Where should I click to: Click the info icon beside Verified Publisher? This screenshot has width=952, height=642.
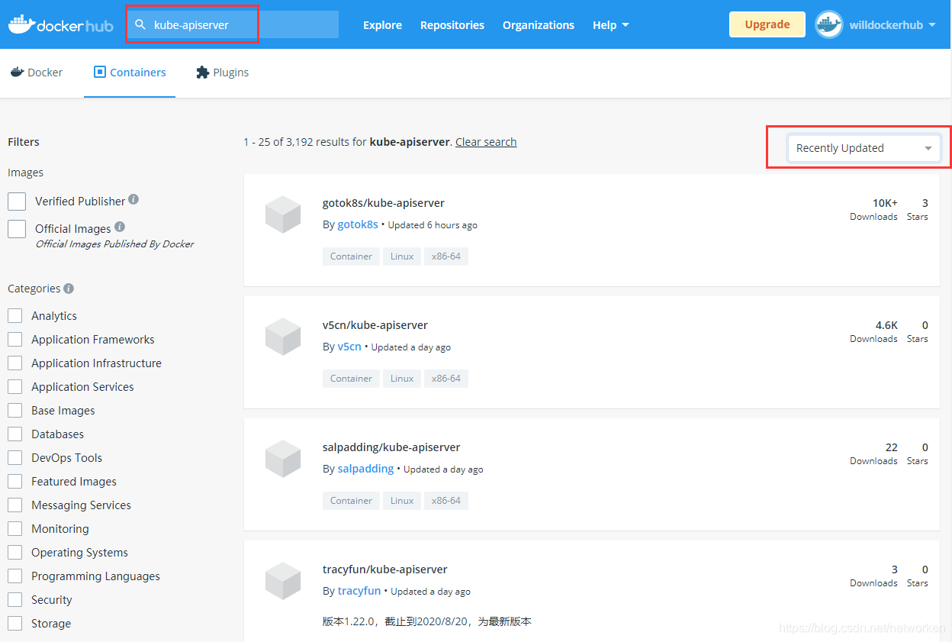pyautogui.click(x=133, y=199)
